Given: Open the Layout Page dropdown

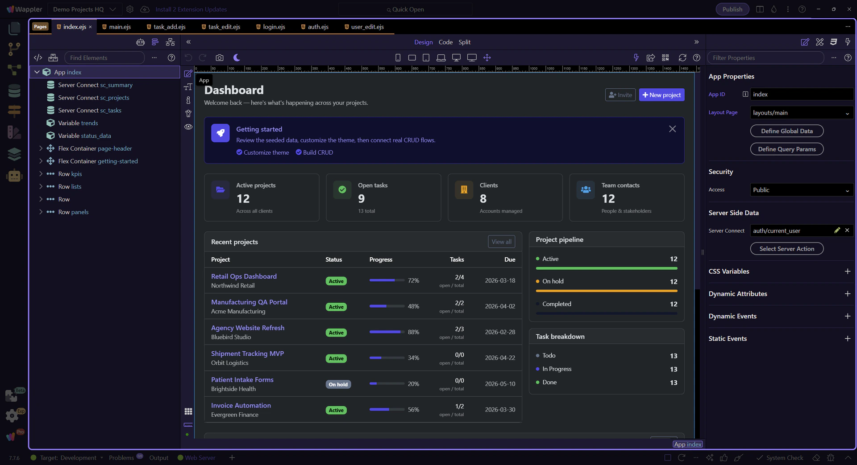Looking at the screenshot, I should coord(801,113).
